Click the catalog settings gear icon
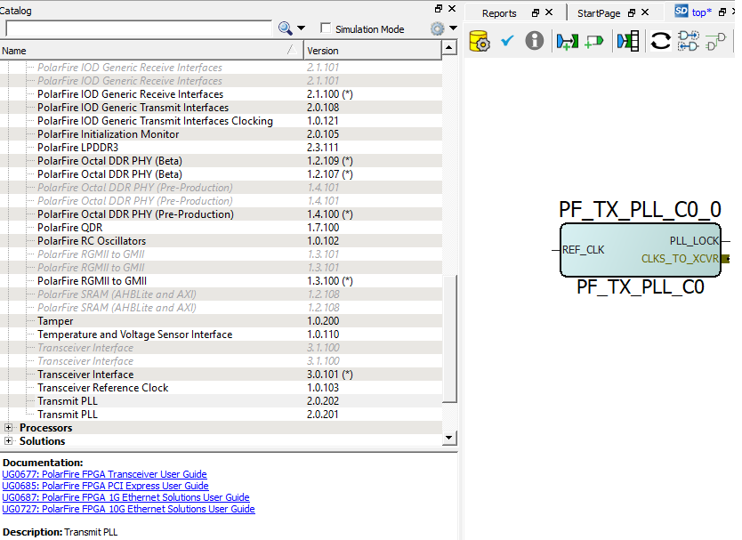The image size is (742, 540). click(x=437, y=28)
